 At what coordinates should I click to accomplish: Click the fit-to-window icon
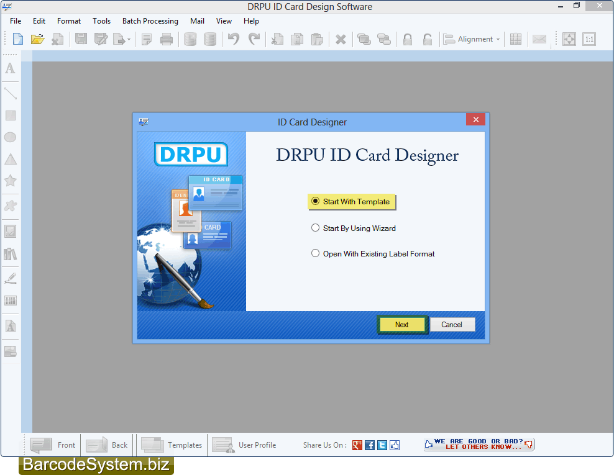[569, 39]
